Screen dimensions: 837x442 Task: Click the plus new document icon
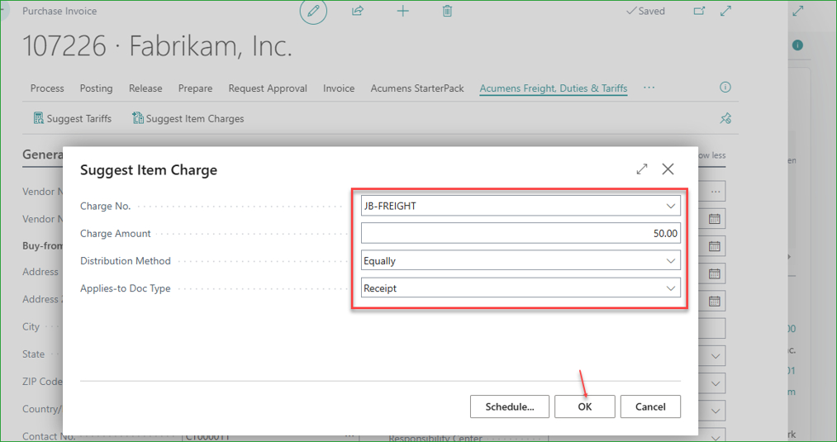coord(403,11)
